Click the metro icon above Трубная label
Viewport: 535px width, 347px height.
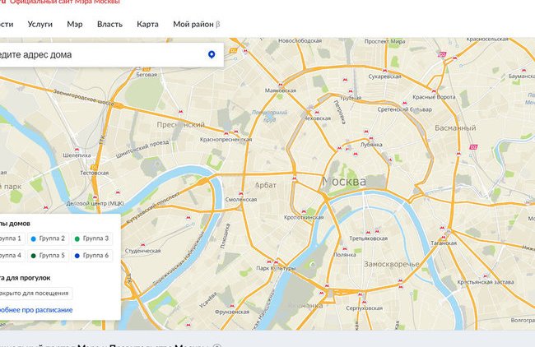[350, 91]
